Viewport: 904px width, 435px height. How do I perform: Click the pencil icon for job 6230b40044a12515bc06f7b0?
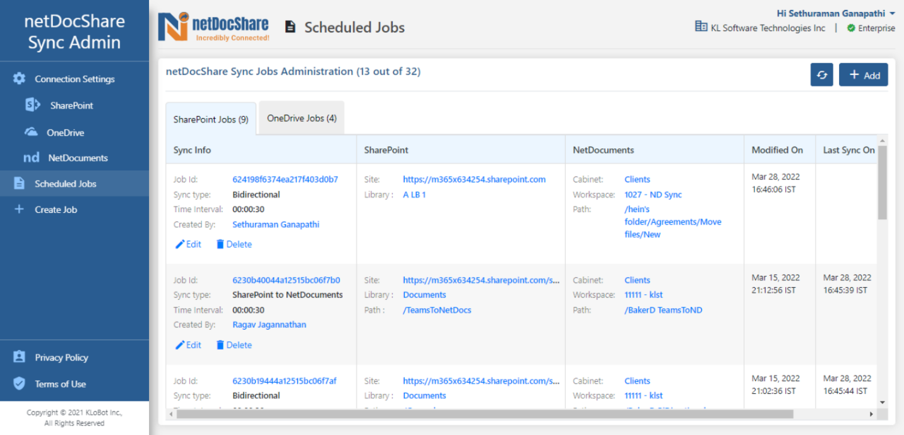click(180, 345)
